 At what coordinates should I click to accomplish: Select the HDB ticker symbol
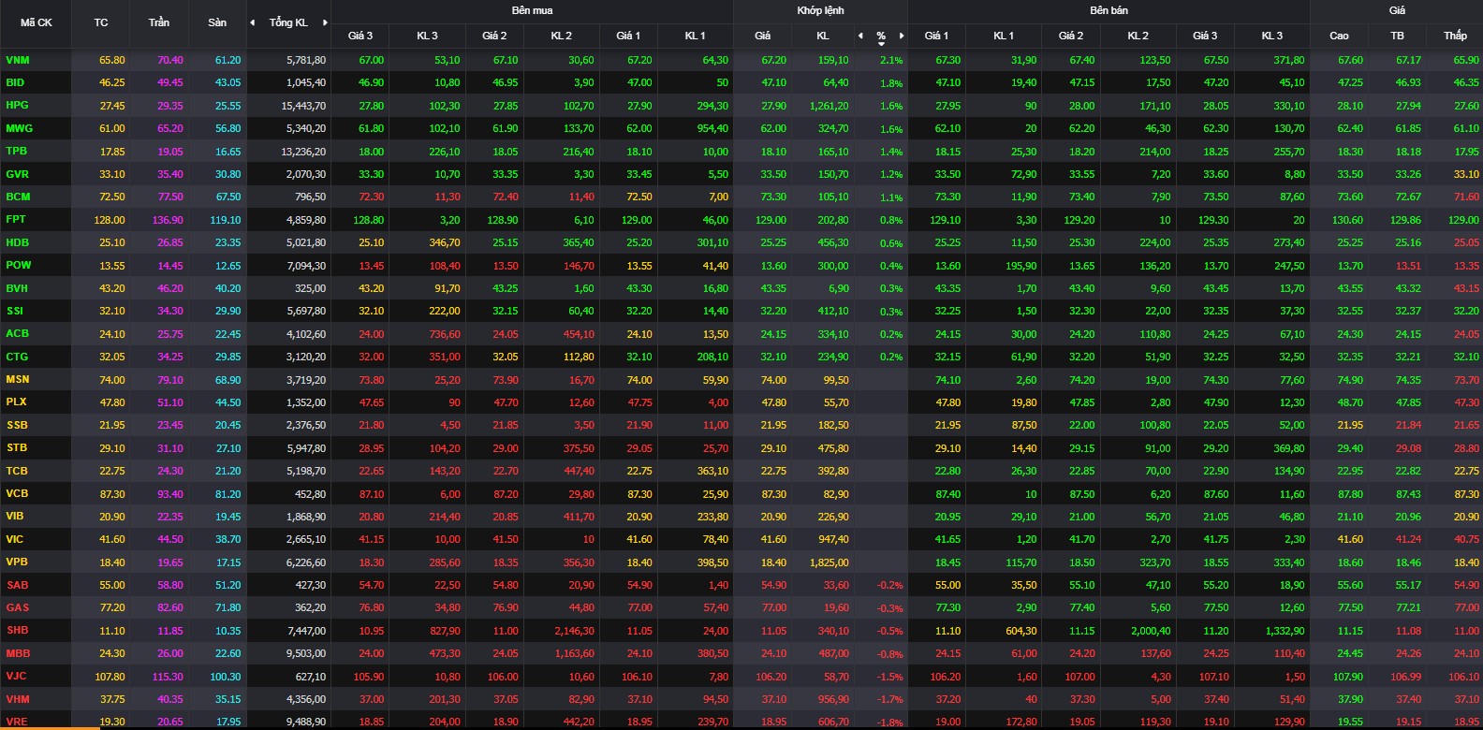pyautogui.click(x=17, y=242)
